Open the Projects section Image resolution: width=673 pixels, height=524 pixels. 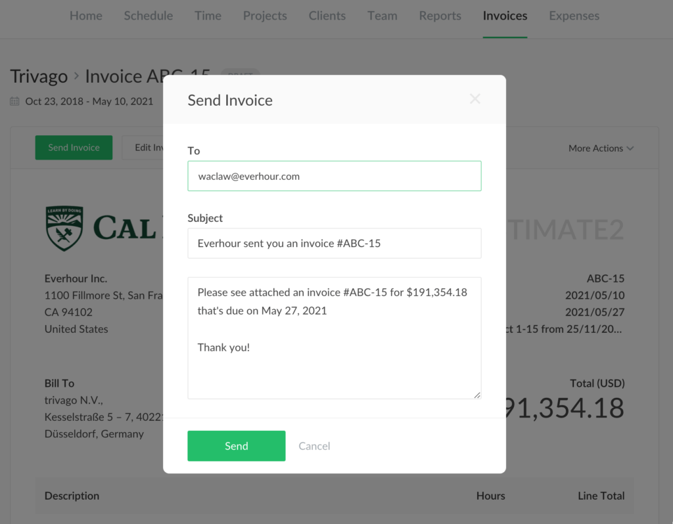pyautogui.click(x=265, y=15)
